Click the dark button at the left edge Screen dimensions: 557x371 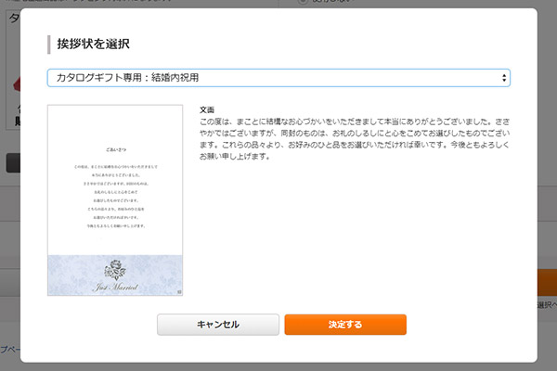[x=11, y=163]
